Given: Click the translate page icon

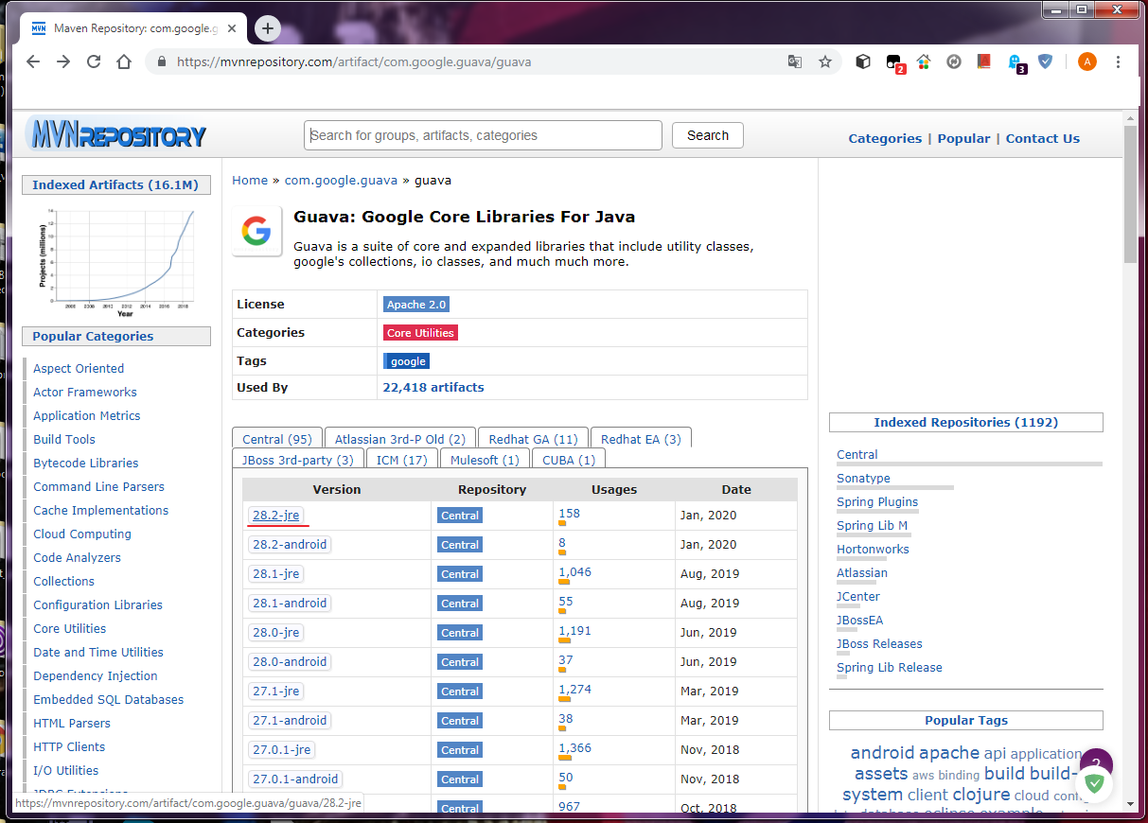Looking at the screenshot, I should point(795,61).
